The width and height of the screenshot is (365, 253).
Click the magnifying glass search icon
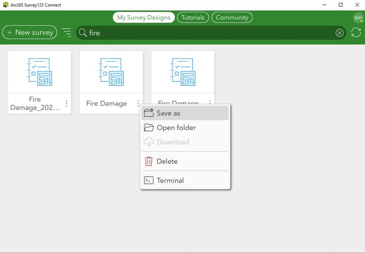(x=83, y=33)
